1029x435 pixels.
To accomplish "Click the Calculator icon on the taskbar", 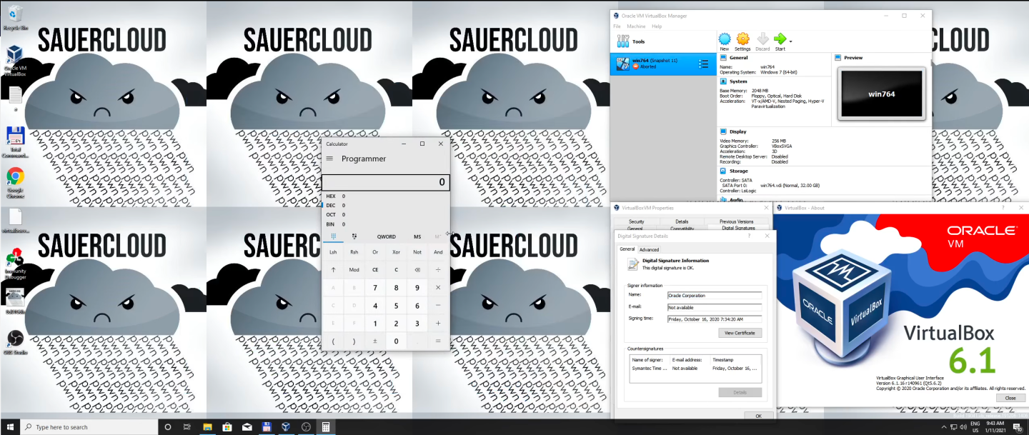I will 326,427.
